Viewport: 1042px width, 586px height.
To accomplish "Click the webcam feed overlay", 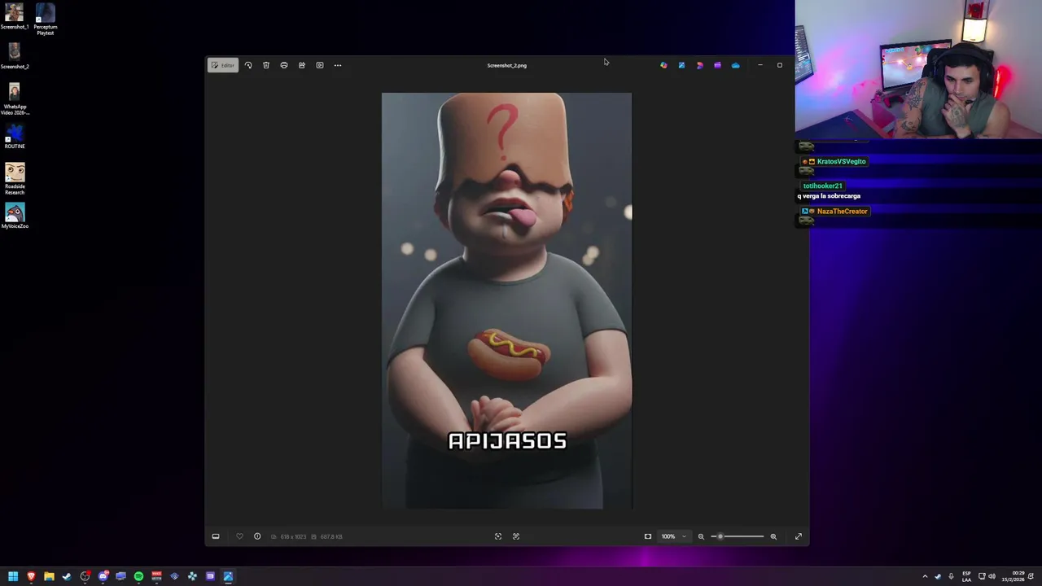I will pos(918,70).
